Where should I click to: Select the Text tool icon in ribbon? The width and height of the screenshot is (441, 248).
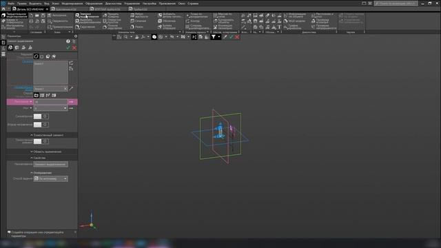click(279, 27)
